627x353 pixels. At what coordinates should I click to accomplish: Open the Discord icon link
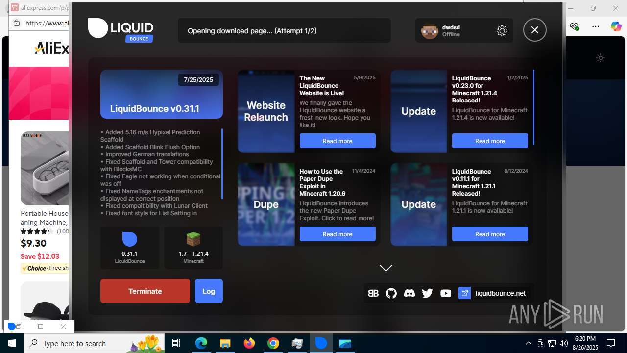[410, 293]
